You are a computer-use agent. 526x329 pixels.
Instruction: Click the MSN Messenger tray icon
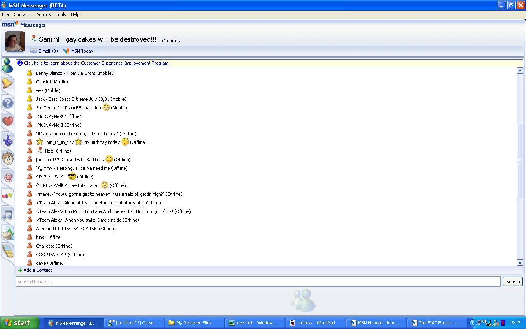tap(496, 323)
